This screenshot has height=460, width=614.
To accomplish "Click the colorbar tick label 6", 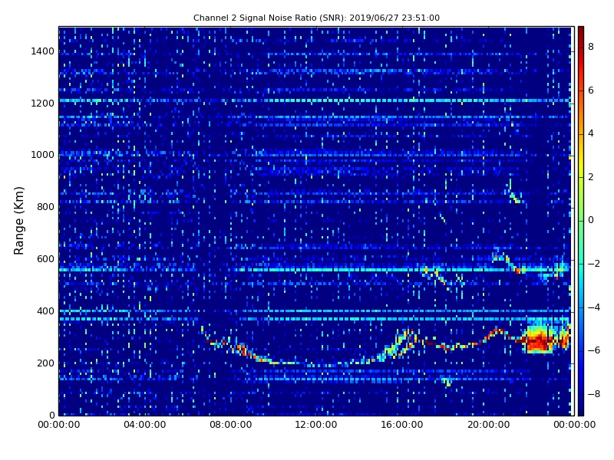I will tap(591, 90).
